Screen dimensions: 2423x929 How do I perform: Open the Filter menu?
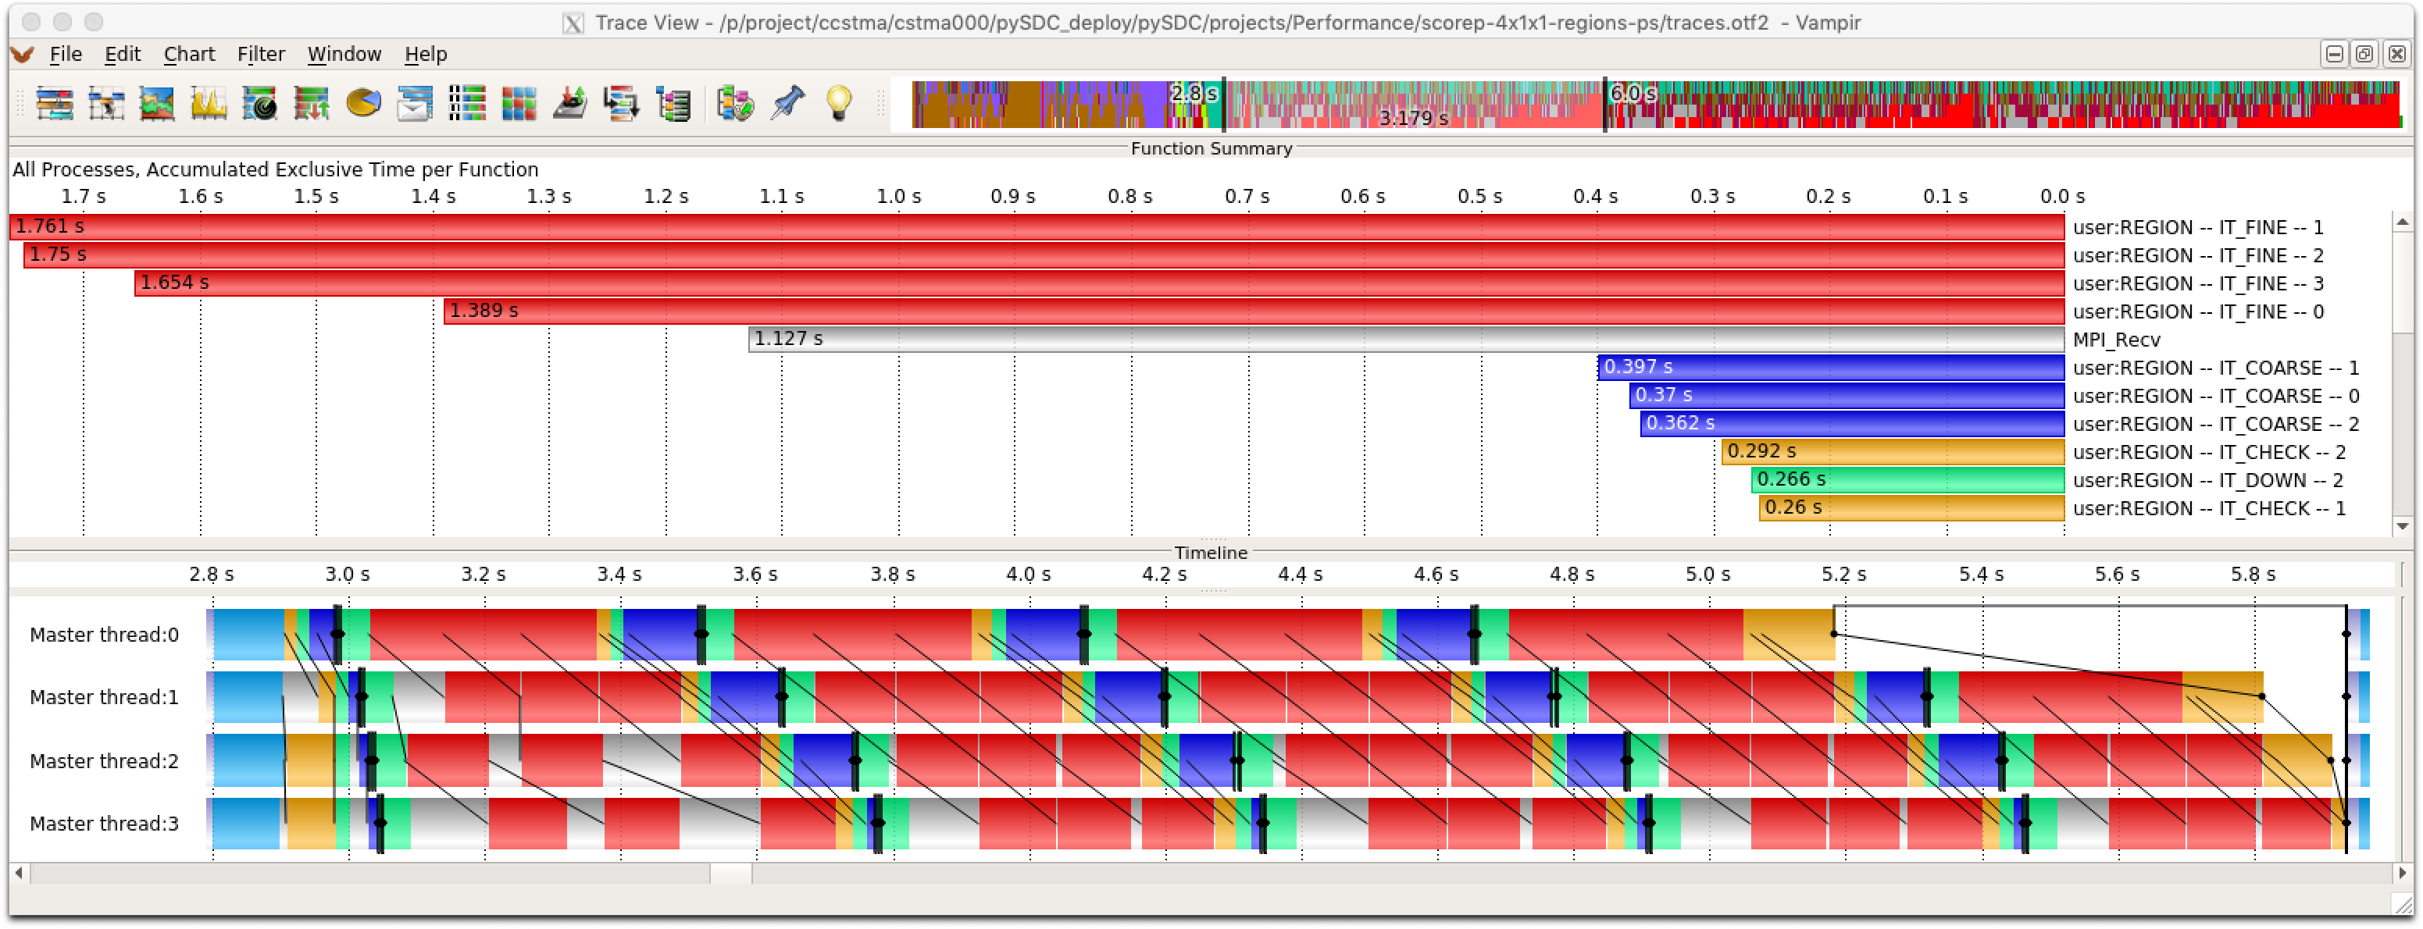(x=261, y=55)
